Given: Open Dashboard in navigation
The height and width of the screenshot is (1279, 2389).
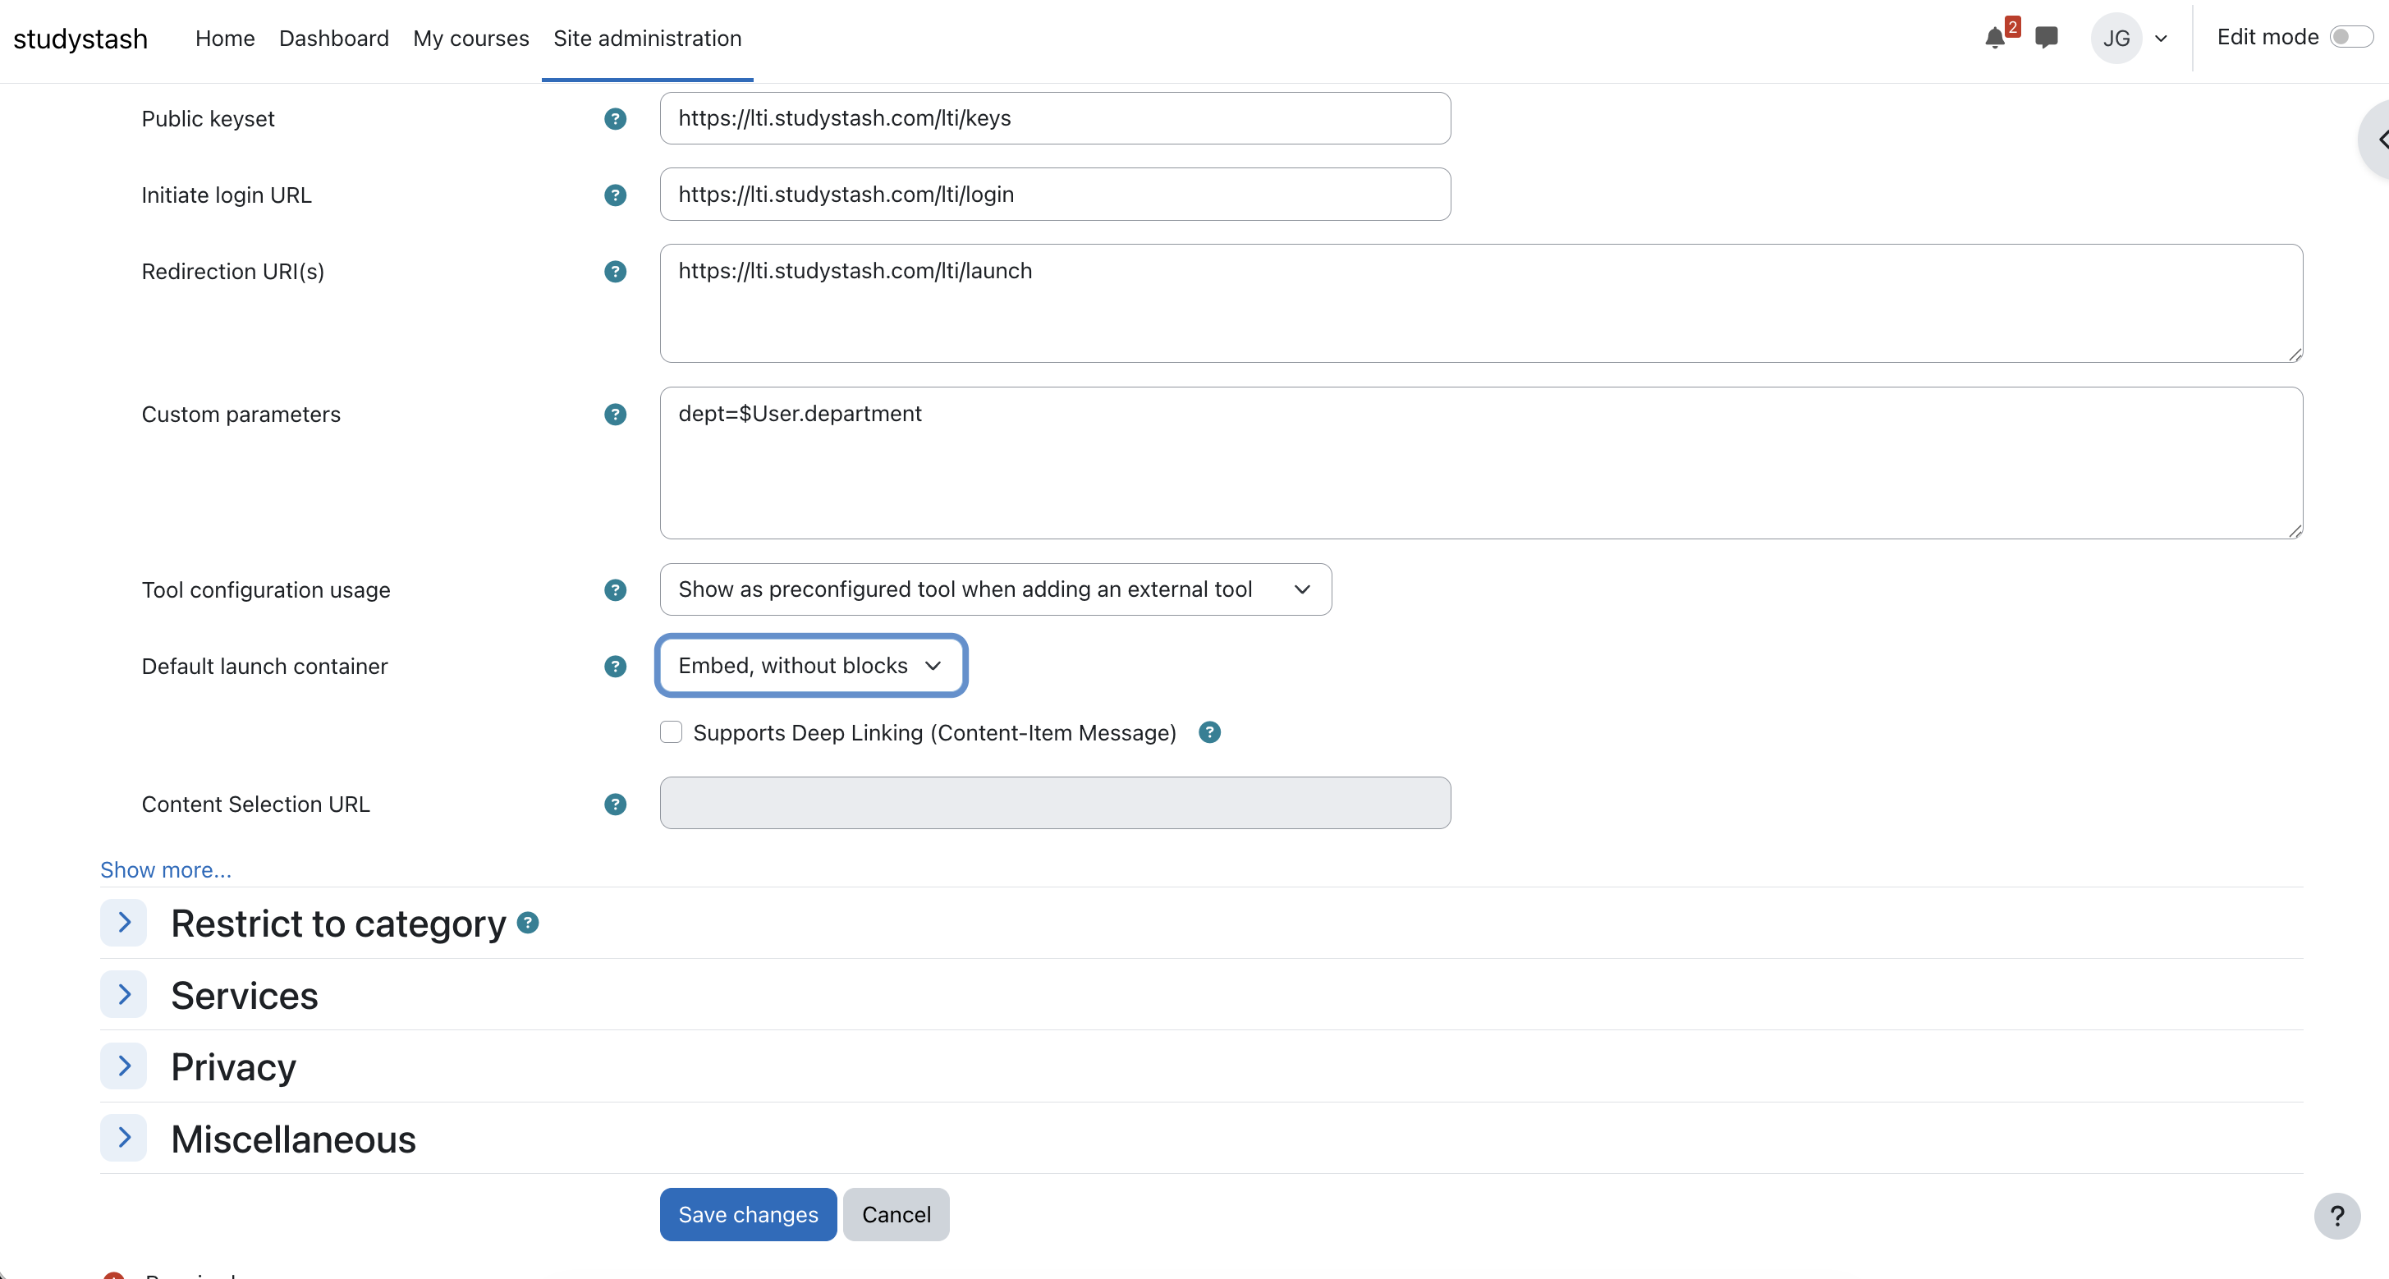Looking at the screenshot, I should click(x=334, y=39).
